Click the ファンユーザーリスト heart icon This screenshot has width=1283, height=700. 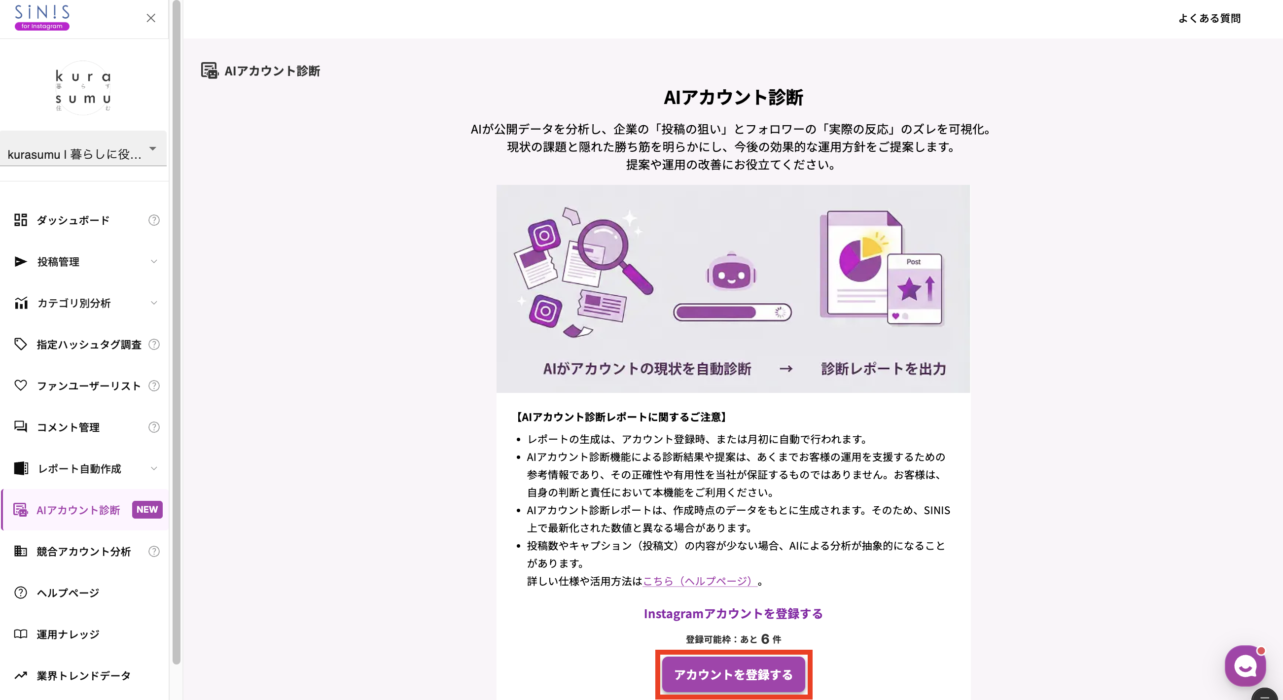20,385
